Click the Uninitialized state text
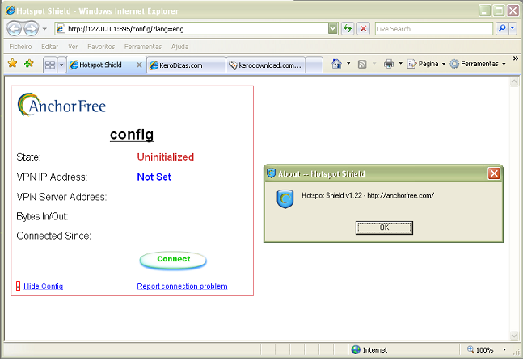Viewport: 523px width, 359px height. point(166,157)
